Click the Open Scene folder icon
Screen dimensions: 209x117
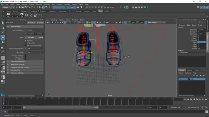tap(23, 7)
